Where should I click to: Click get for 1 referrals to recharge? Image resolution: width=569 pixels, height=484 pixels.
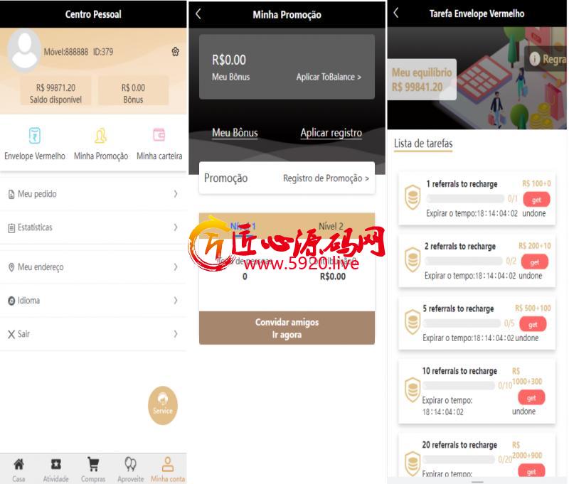pos(536,200)
